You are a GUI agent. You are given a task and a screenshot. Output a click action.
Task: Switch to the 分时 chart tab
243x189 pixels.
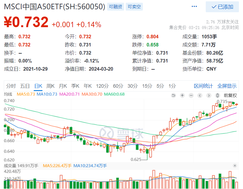(11, 86)
